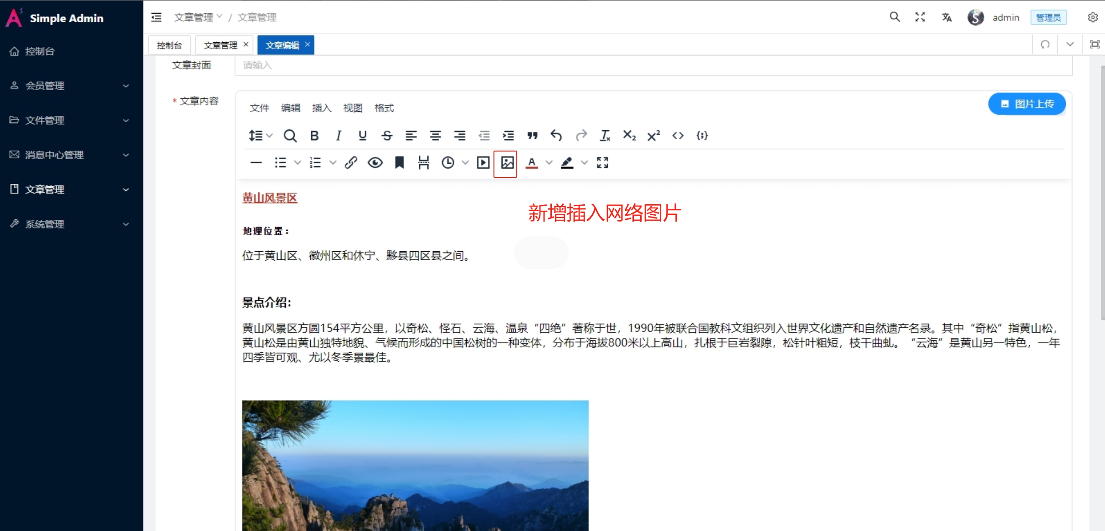
Task: Preview the article content
Action: tap(375, 162)
